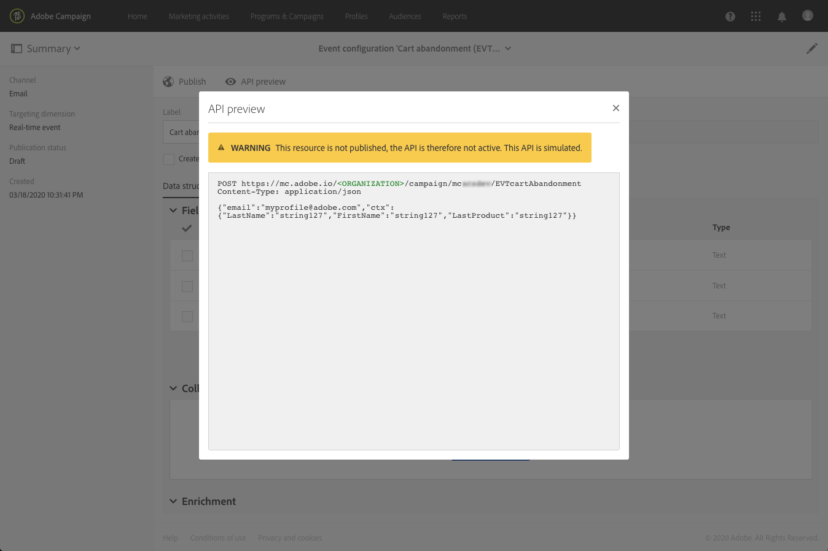
Task: Click the warning triangle icon in banner
Action: tap(221, 147)
